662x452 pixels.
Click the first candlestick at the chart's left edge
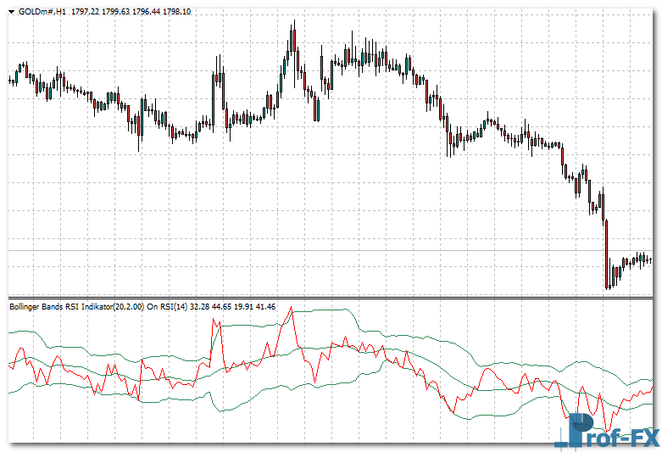(x=9, y=81)
